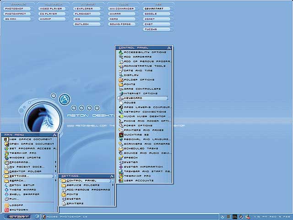This screenshot has height=220, width=293.
Task: Select the highlighted Keyboard entry
Action: pyautogui.click(x=143, y=98)
